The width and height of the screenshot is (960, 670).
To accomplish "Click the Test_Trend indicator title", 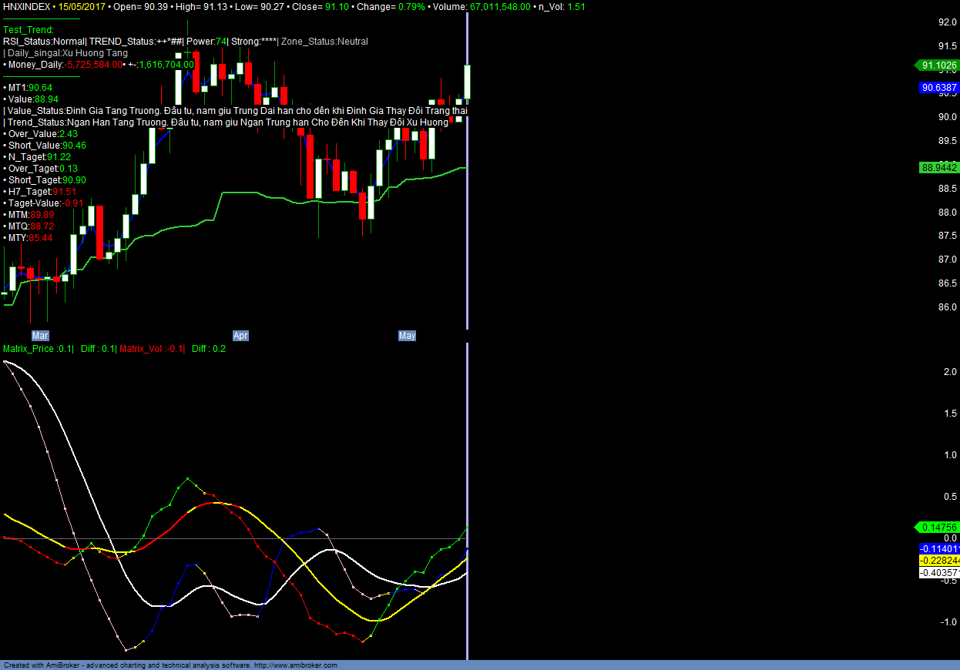I will click(x=29, y=30).
